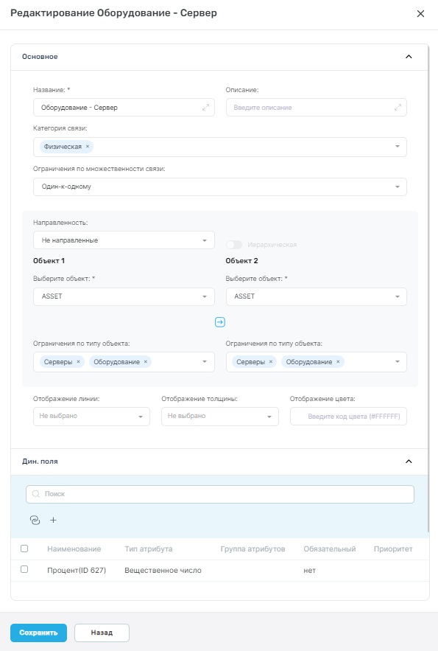Viewport: 438px width, 651px height.
Task: Remove the Физическая category tag
Action: [88, 147]
